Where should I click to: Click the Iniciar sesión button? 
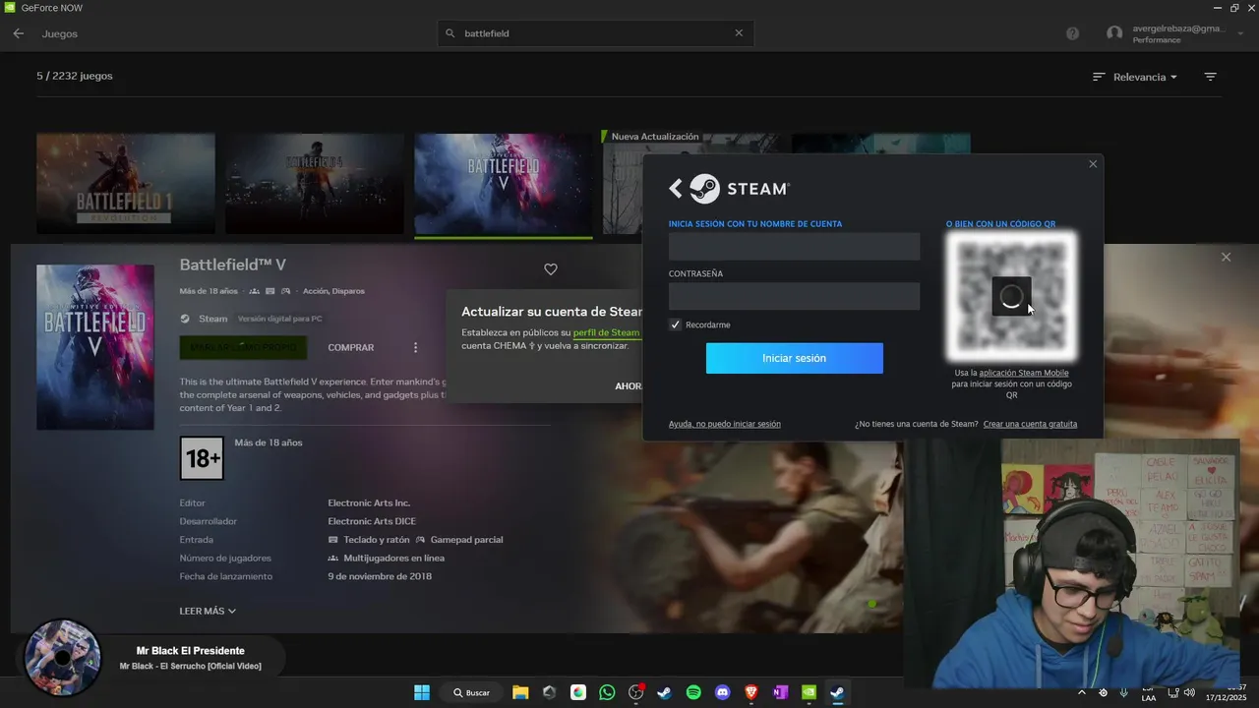click(x=795, y=358)
